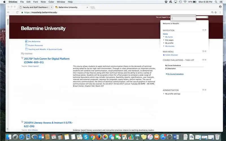The width and height of the screenshot is (226, 141).
Task: Open the Color menu
Action: point(51,2)
